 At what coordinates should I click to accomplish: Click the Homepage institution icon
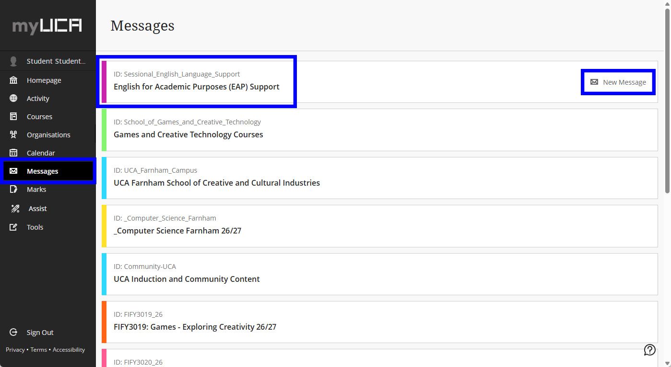point(13,80)
